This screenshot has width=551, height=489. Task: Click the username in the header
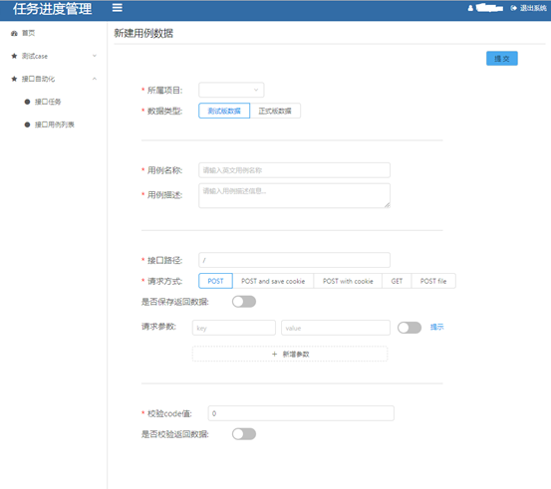tap(489, 8)
